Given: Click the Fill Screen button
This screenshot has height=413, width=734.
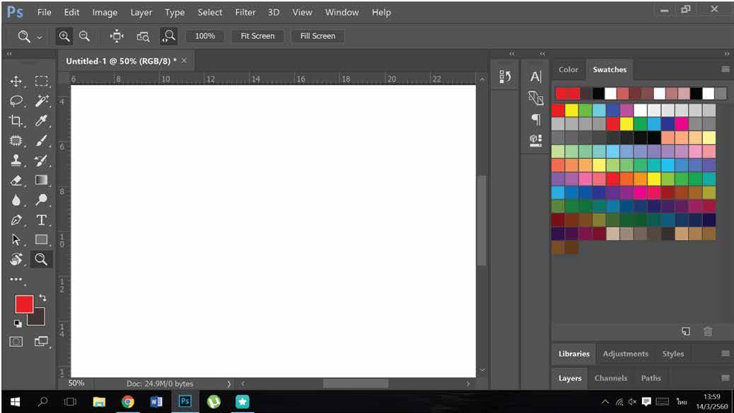Looking at the screenshot, I should pos(318,36).
